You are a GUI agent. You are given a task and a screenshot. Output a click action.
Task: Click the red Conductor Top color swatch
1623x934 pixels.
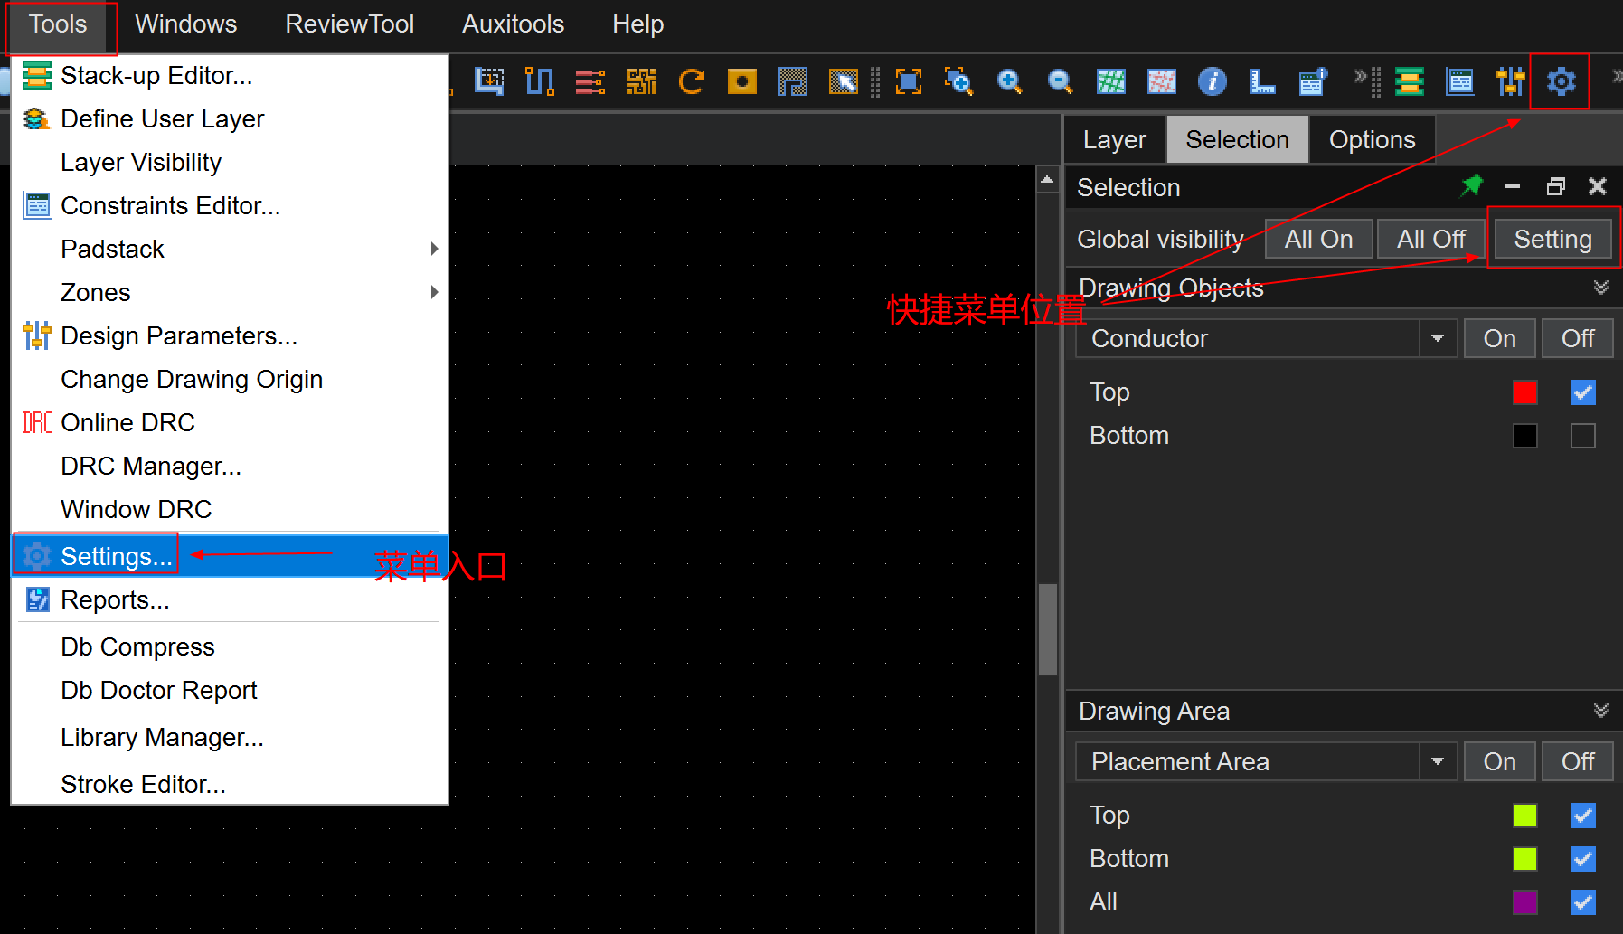click(1524, 392)
